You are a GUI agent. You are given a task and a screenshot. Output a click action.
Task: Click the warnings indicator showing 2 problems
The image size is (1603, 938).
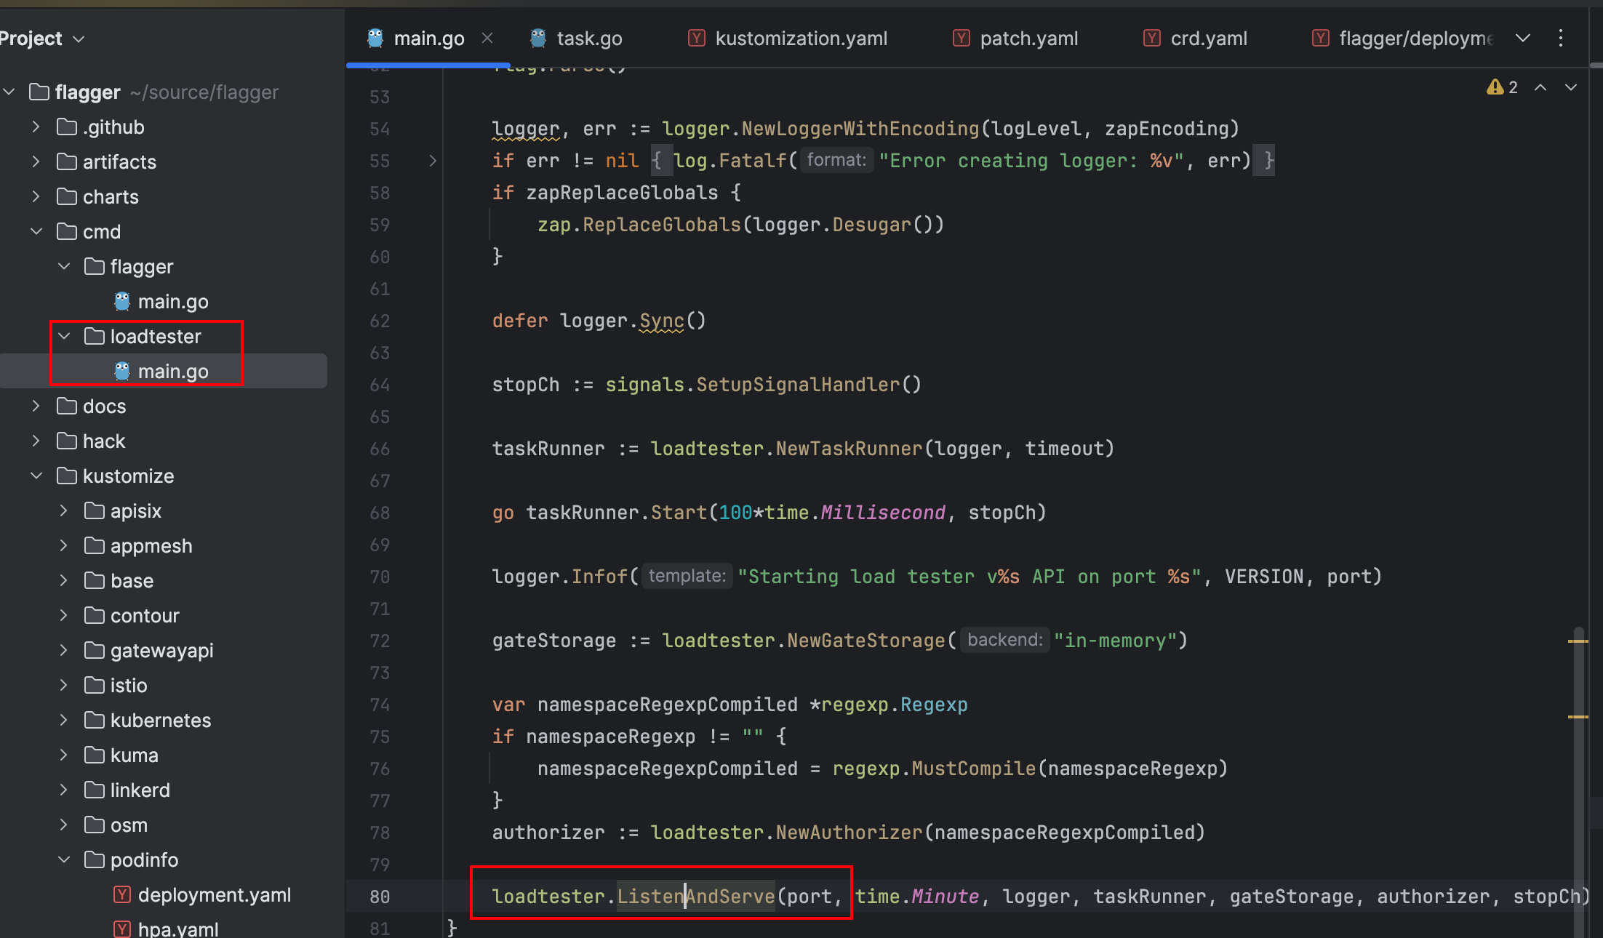[x=1503, y=87]
